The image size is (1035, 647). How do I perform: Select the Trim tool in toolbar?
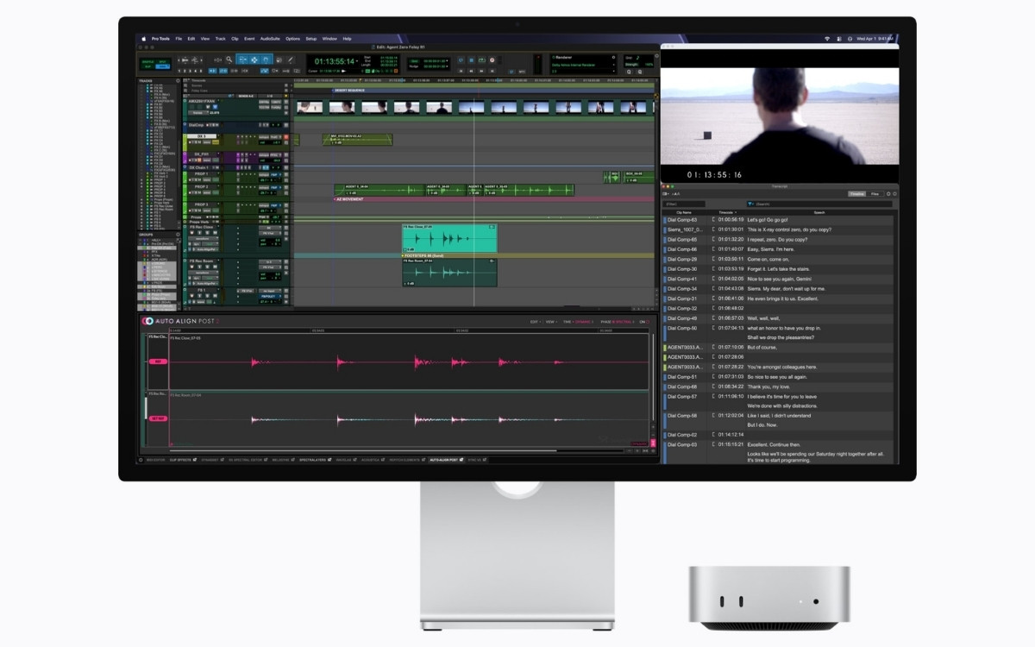(242, 60)
